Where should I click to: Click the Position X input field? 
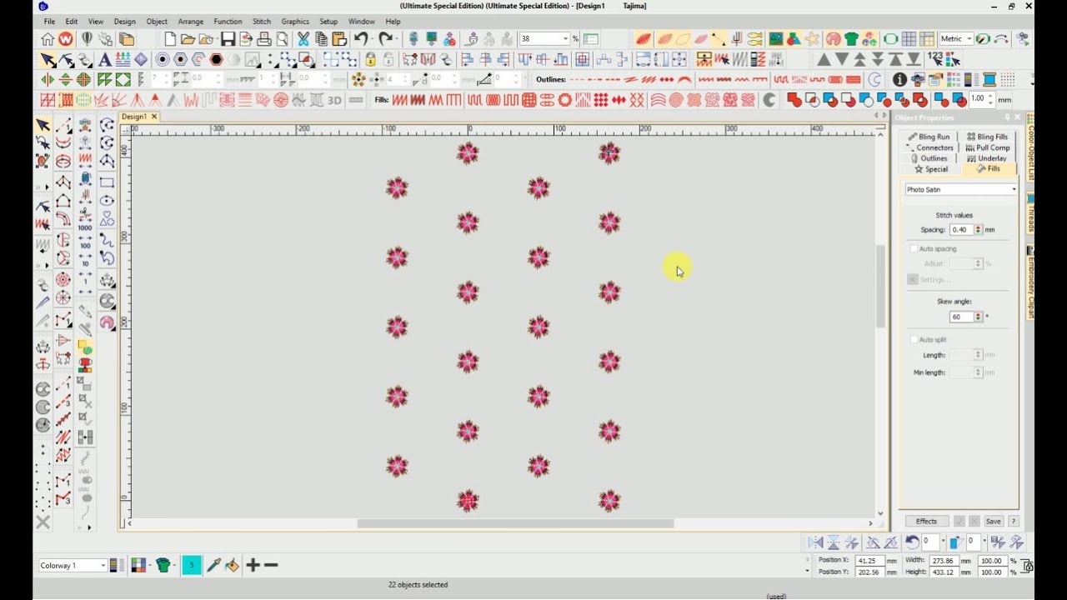[870, 561]
